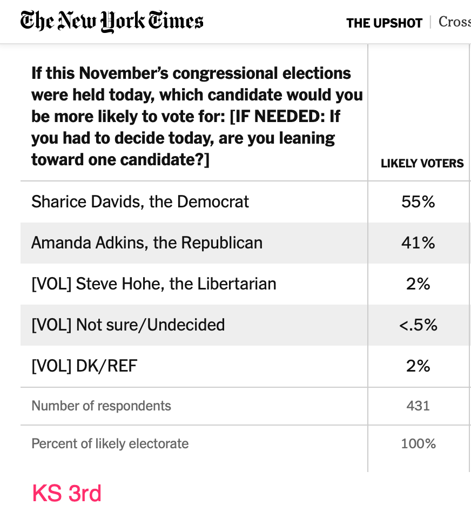
Task: Select the LIKELY VOTERS column header
Action: 422,164
